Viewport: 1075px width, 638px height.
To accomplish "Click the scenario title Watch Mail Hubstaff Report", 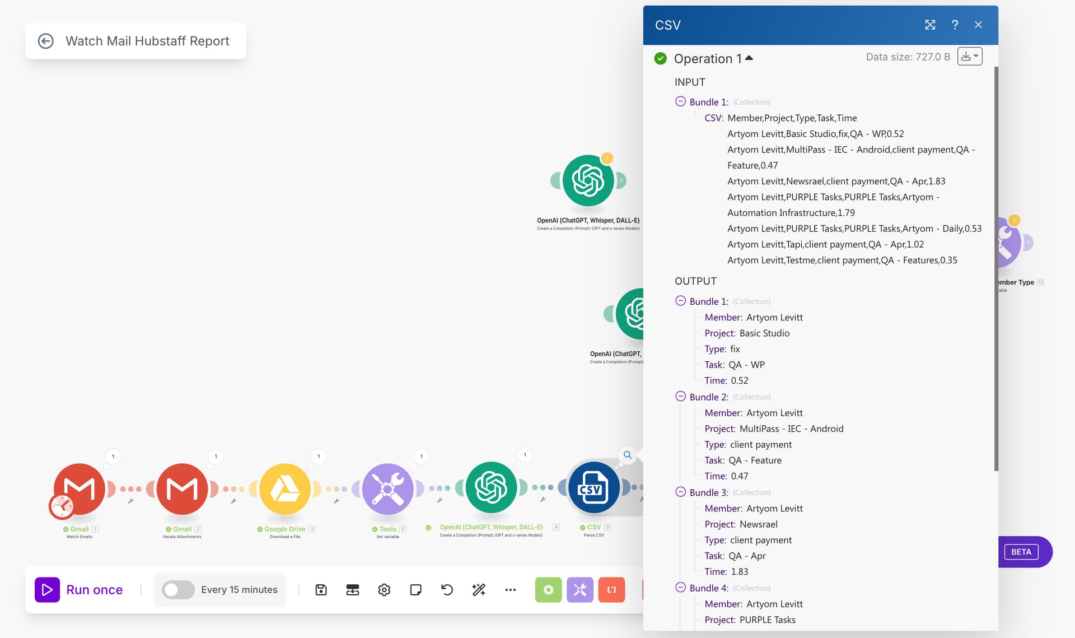I will pyautogui.click(x=147, y=41).
